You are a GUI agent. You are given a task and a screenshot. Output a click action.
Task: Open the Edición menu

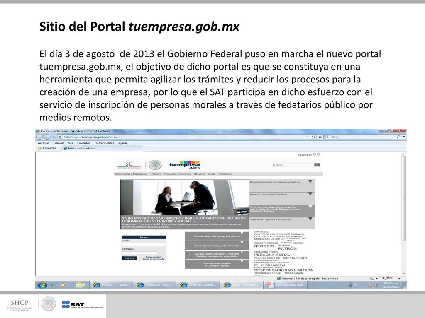click(x=59, y=143)
